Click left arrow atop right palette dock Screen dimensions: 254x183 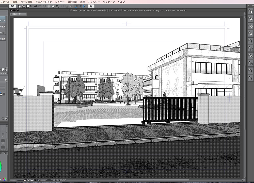249,6
